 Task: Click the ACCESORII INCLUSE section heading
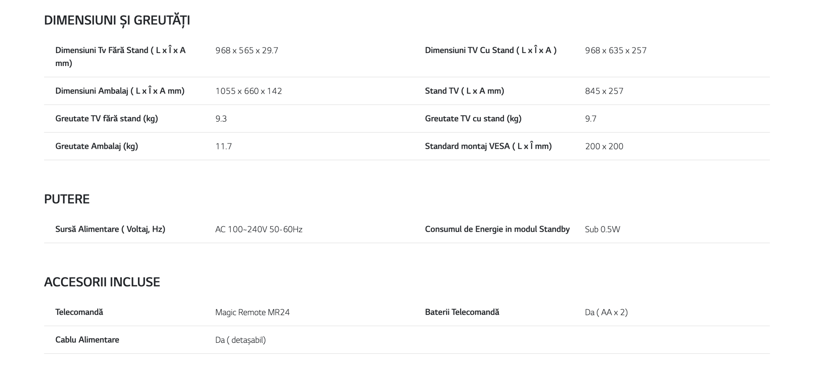click(x=102, y=282)
